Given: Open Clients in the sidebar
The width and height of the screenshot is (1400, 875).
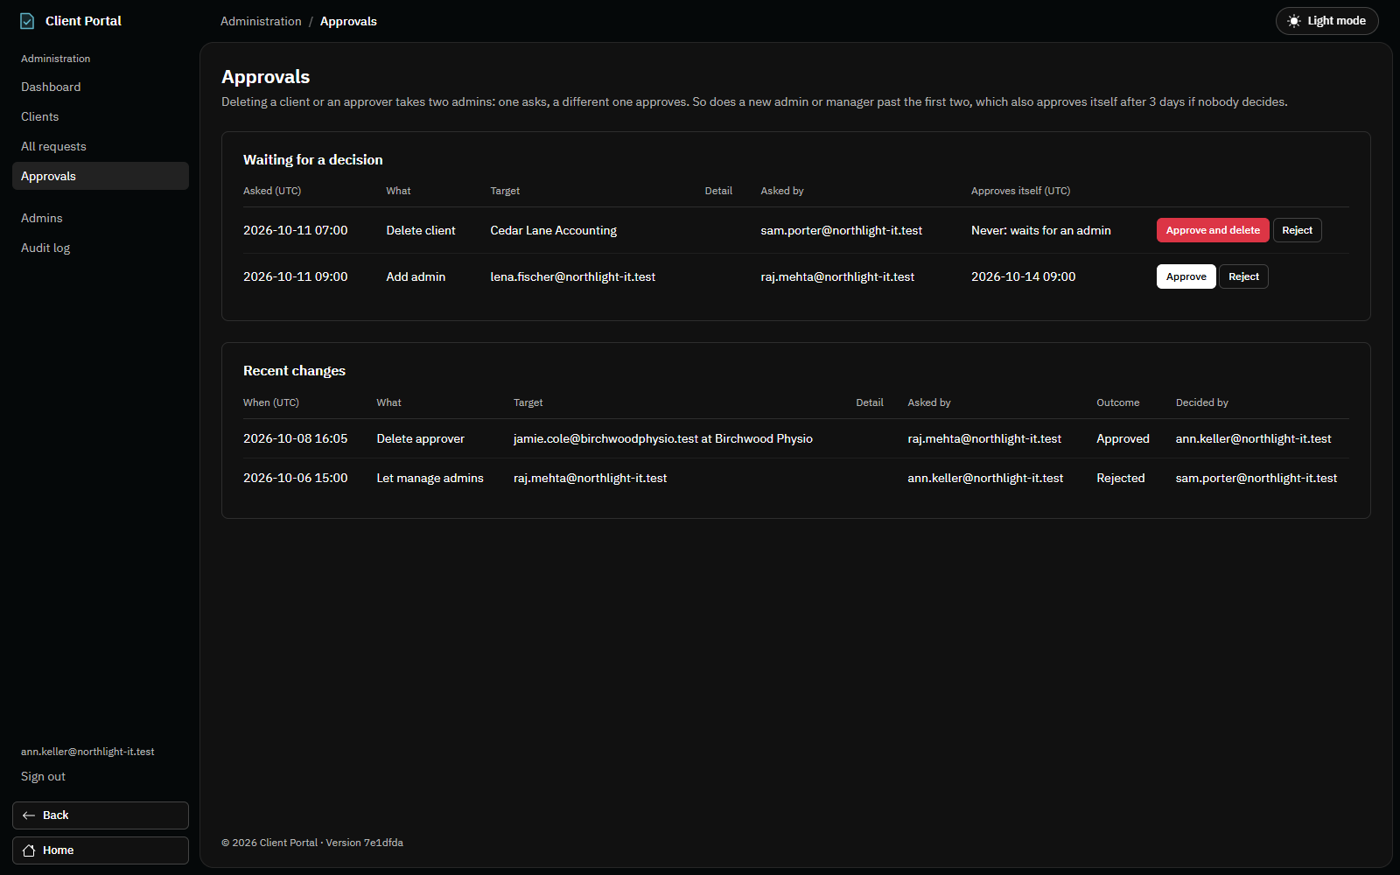Looking at the screenshot, I should click(101, 116).
